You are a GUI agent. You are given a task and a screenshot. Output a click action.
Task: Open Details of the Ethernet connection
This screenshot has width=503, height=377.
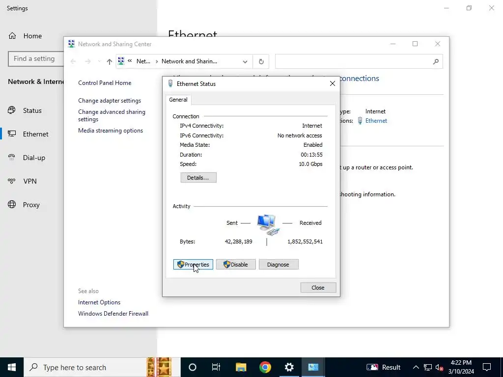pos(198,178)
